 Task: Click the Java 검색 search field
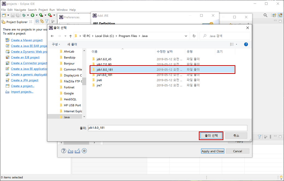pos(225,36)
